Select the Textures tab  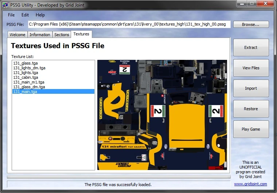pos(81,34)
